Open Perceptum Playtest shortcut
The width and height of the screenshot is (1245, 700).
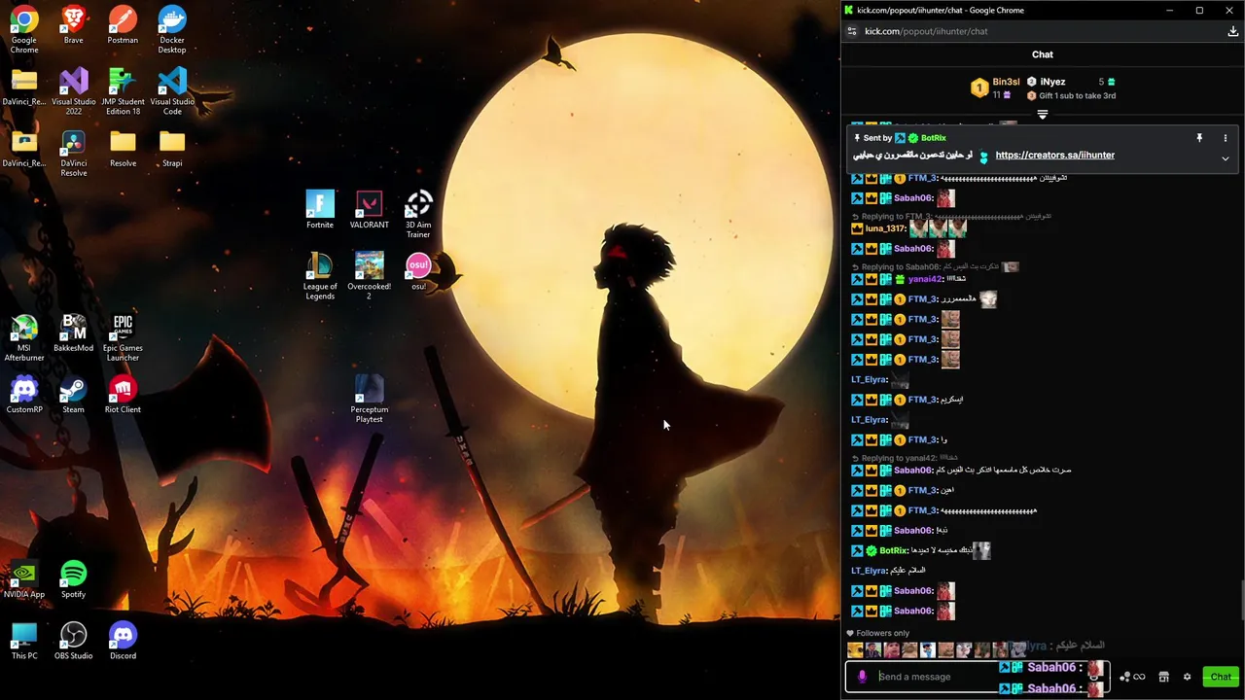pos(369,399)
